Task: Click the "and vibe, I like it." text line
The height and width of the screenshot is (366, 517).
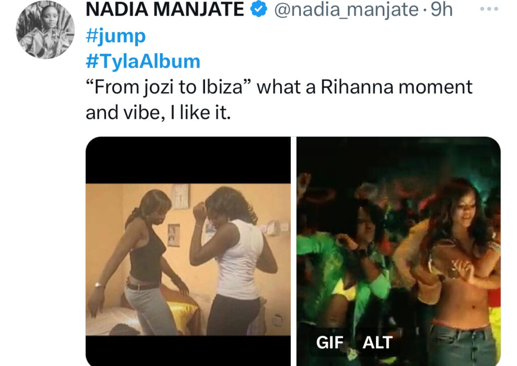Action: (158, 113)
